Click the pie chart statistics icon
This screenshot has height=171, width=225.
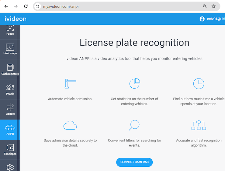point(135,83)
